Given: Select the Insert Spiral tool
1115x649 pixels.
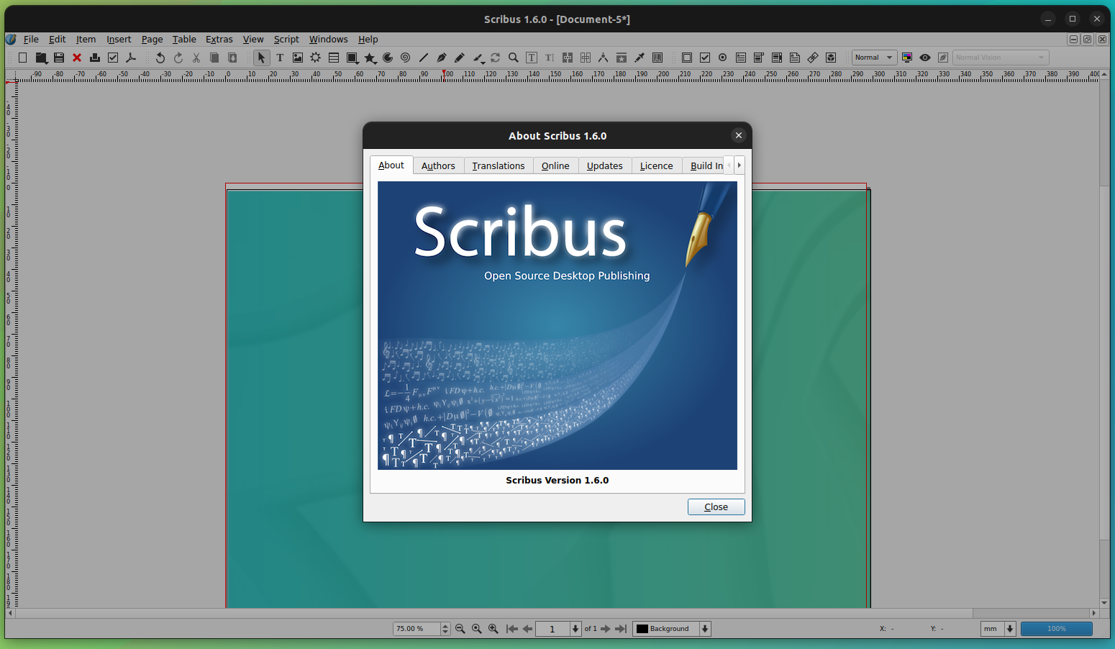Looking at the screenshot, I should [405, 57].
